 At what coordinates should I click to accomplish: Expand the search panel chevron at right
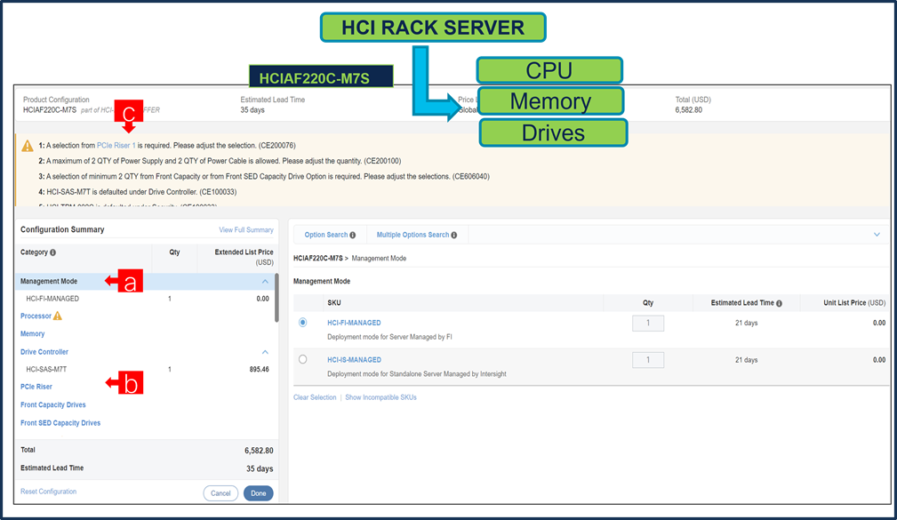[x=877, y=235]
